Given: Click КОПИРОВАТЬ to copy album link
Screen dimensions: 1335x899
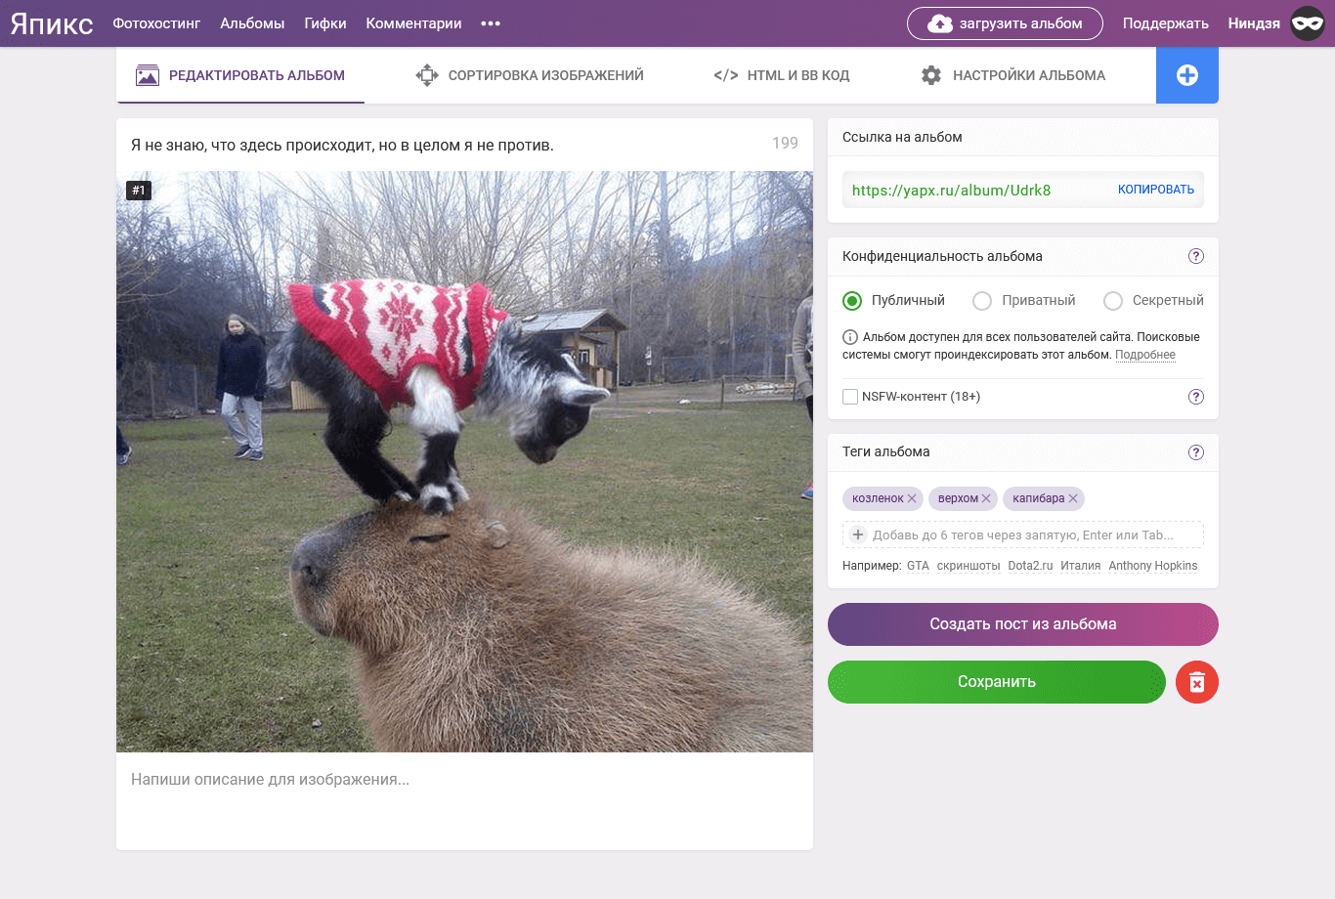Looking at the screenshot, I should coord(1155,190).
